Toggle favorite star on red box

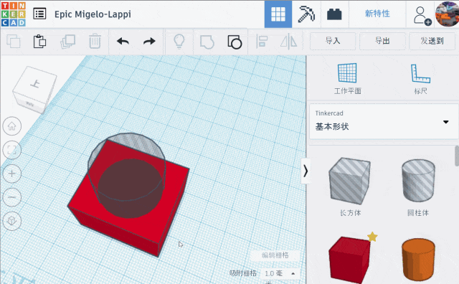tap(372, 237)
